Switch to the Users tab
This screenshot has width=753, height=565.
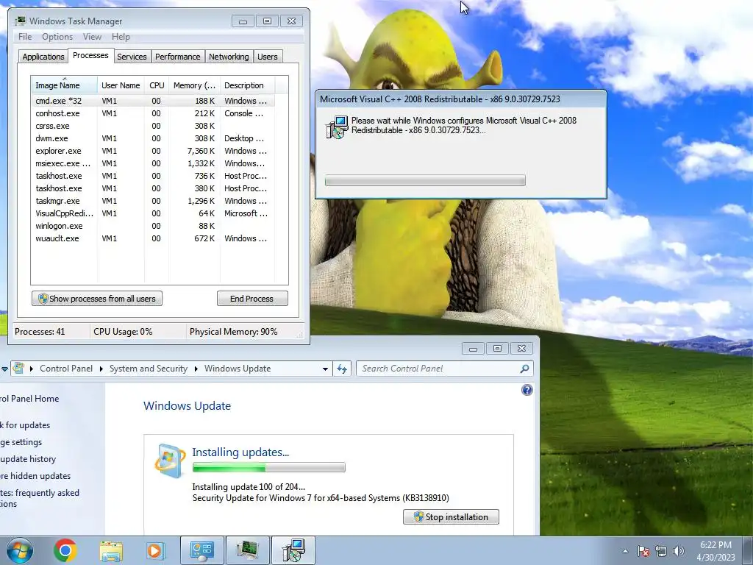(x=268, y=57)
